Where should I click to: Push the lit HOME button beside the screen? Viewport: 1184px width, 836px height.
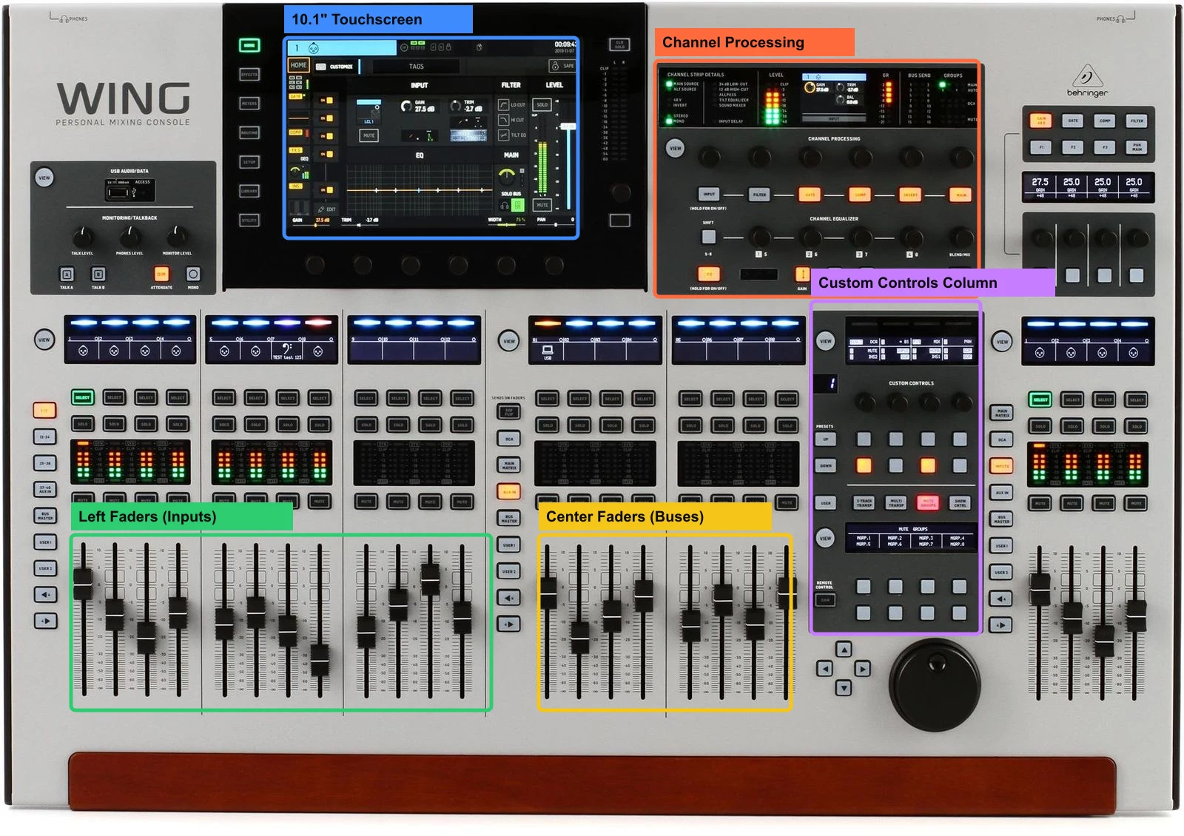click(249, 46)
